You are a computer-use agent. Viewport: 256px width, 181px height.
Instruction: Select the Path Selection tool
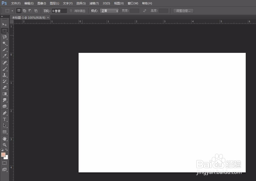[4, 125]
